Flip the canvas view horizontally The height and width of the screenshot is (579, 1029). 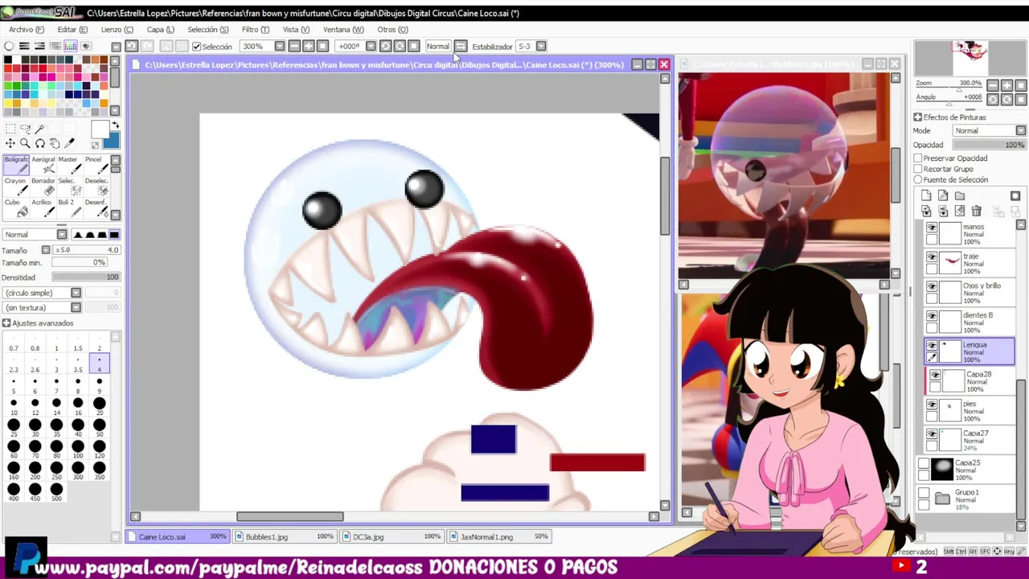461,46
